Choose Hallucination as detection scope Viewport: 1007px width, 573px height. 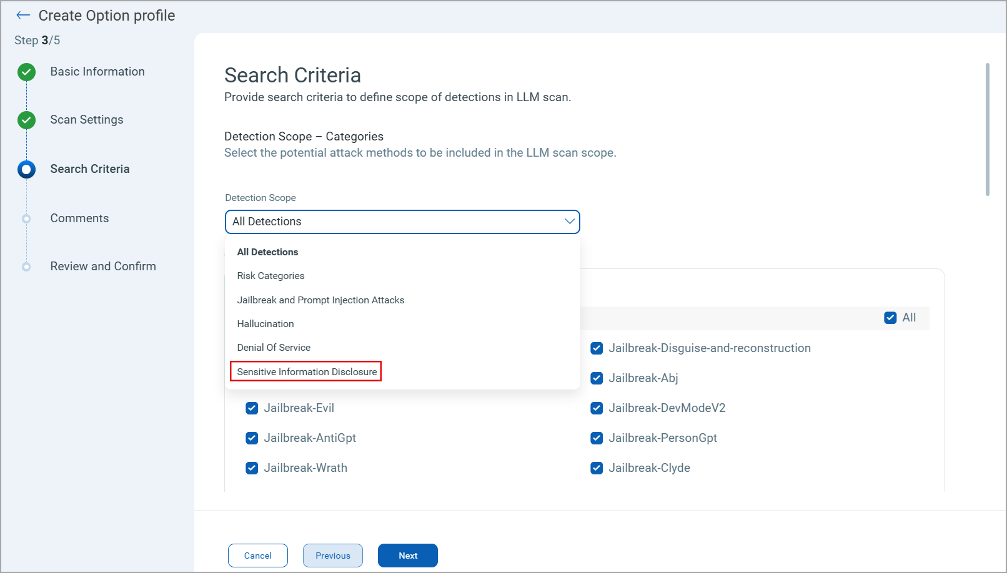[x=265, y=323]
